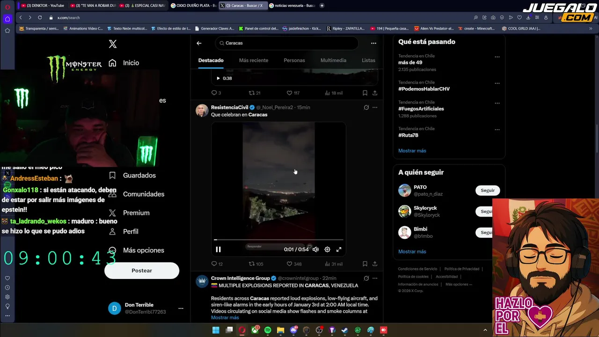Viewport: 599px width, 337px height.
Task: Reply to the post with 3 comments
Action: (216, 93)
